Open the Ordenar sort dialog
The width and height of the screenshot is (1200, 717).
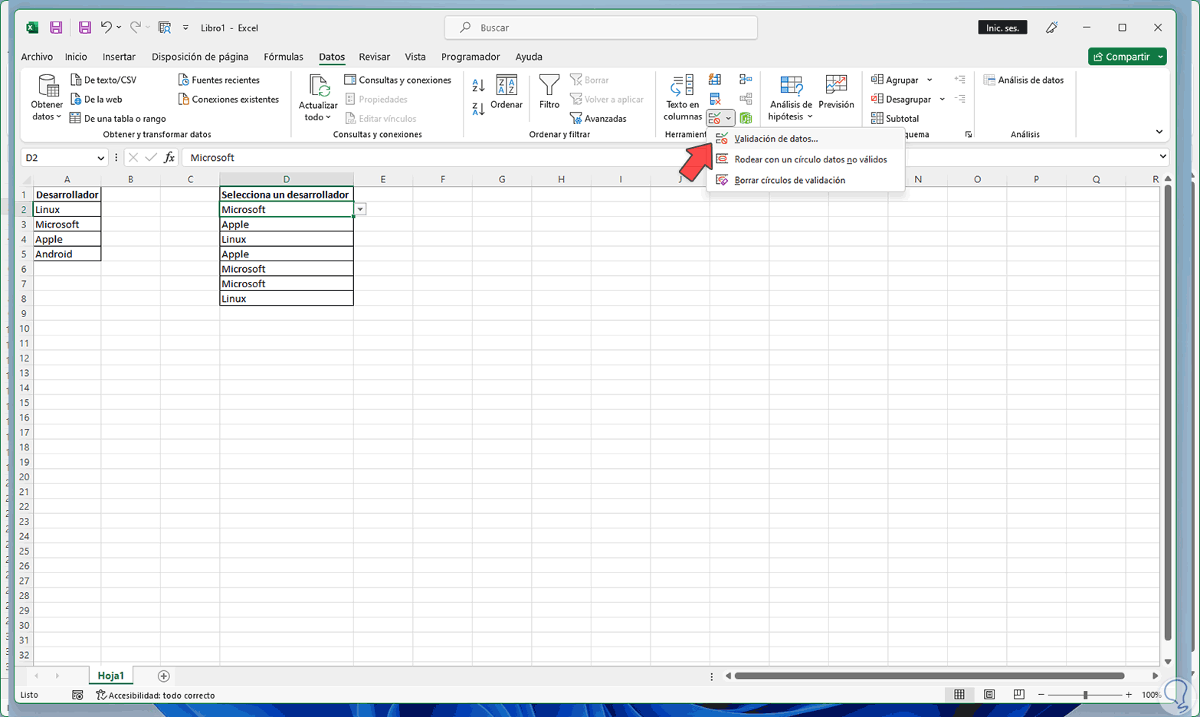tap(507, 93)
